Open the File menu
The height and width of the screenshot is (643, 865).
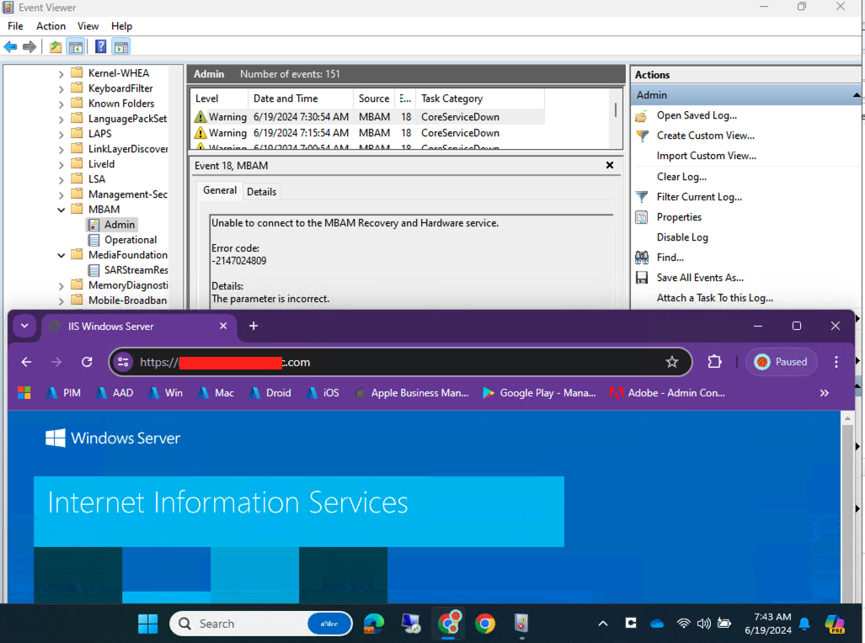point(15,26)
